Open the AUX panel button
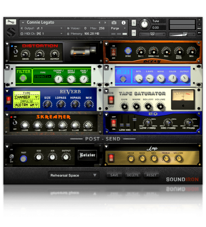The image size is (206, 227). (x=199, y=28)
